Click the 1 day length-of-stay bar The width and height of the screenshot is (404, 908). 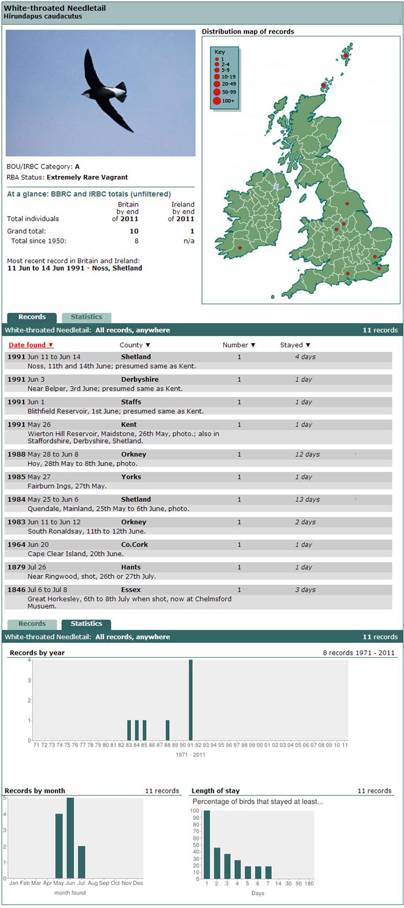[207, 845]
